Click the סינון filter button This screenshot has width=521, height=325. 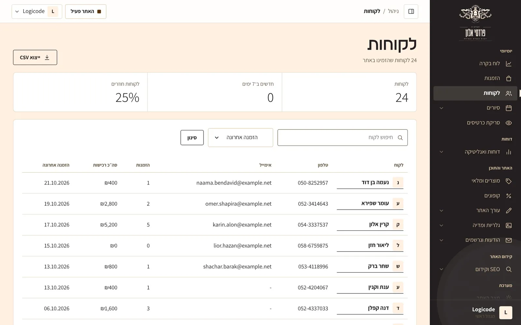tap(192, 137)
